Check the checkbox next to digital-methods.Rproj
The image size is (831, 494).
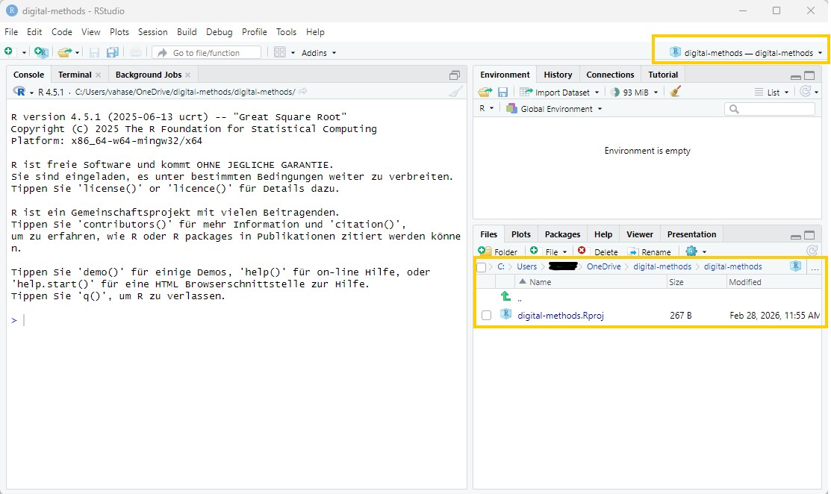point(486,314)
